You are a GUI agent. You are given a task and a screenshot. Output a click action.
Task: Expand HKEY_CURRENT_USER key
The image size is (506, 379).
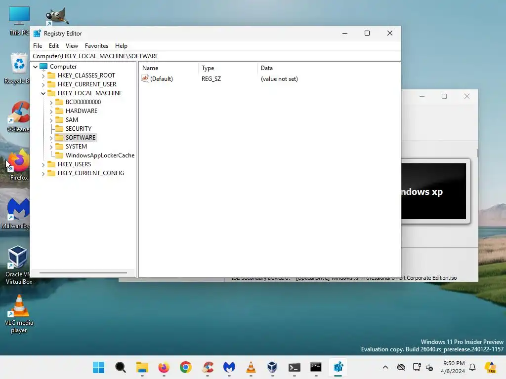coord(43,84)
